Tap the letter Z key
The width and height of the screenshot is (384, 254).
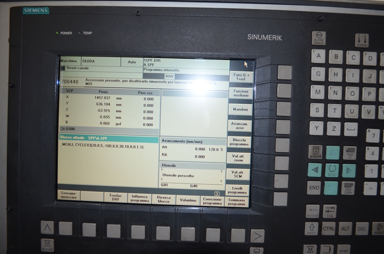[x=333, y=128]
